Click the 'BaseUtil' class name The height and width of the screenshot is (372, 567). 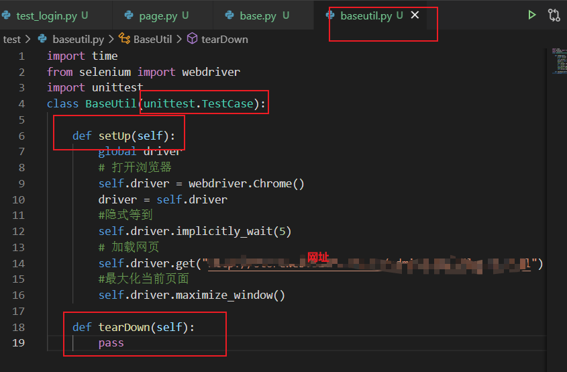111,104
